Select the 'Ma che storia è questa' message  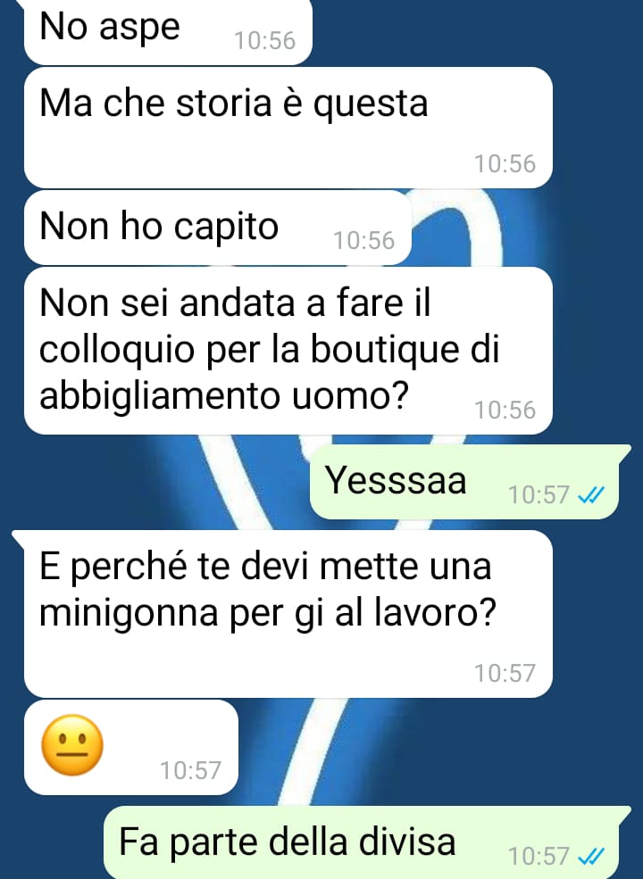point(288,128)
